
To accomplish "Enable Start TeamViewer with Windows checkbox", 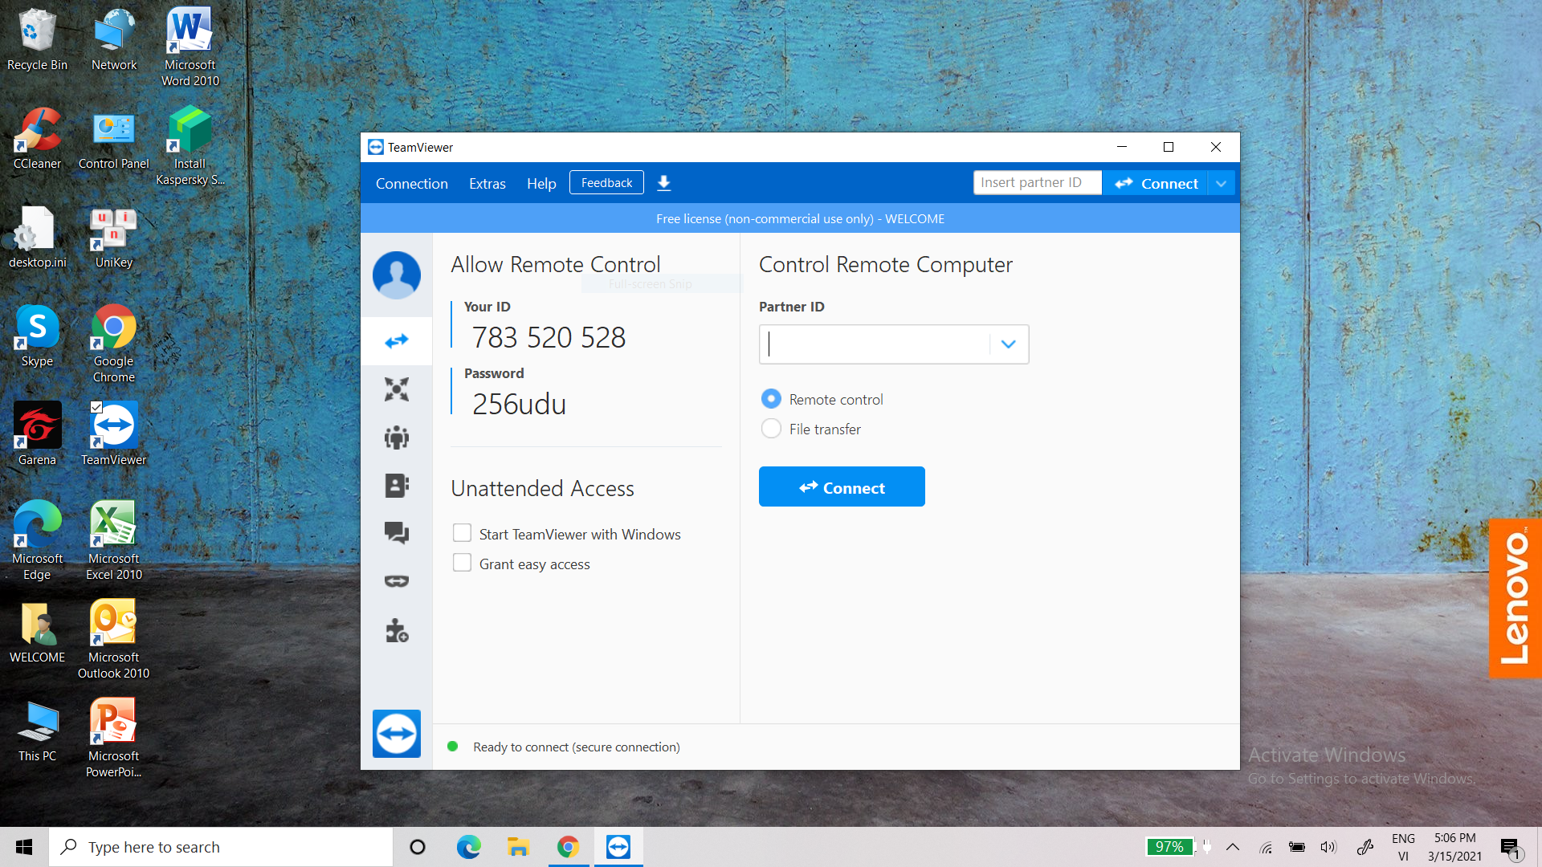I will tap(462, 533).
